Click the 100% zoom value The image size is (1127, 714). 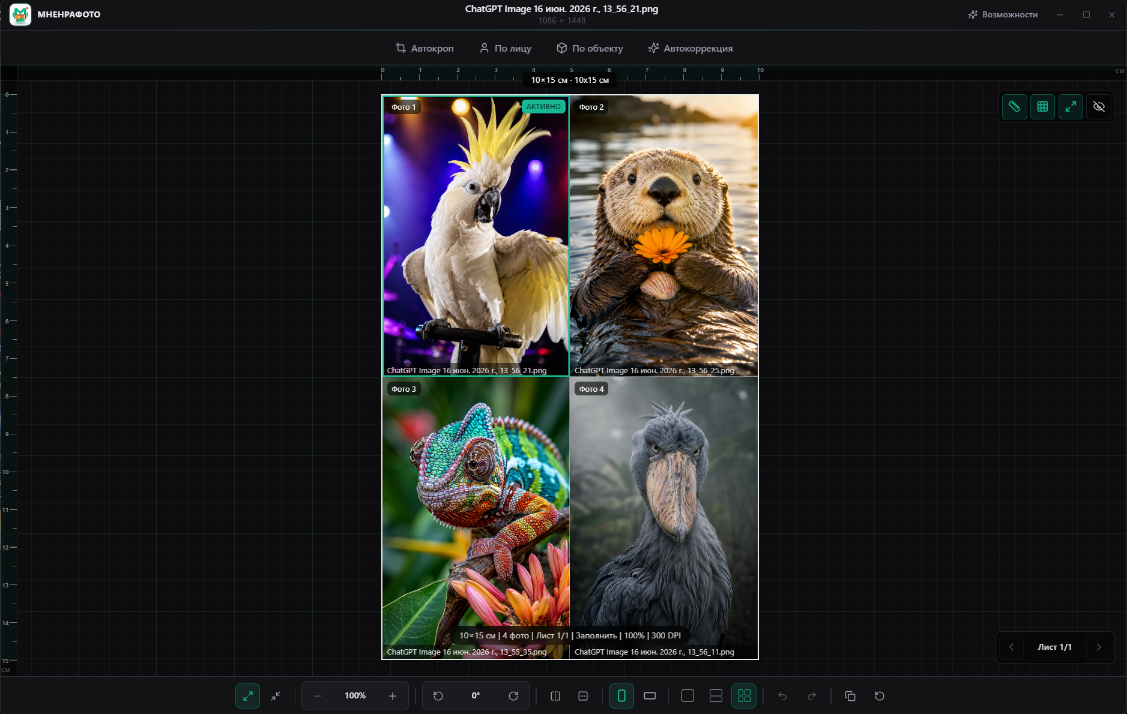[x=355, y=696]
